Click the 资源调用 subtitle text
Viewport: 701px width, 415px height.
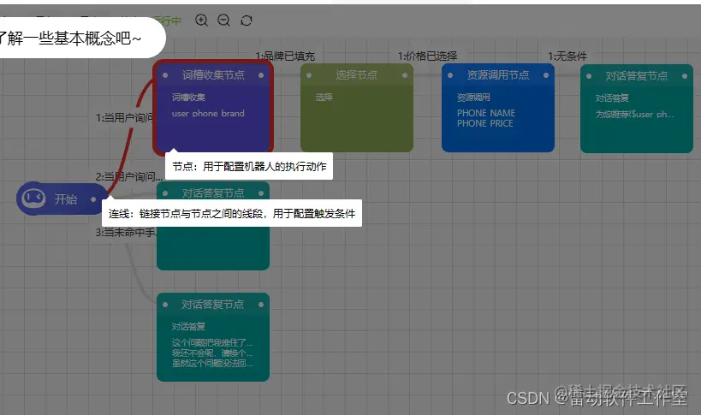tap(473, 98)
